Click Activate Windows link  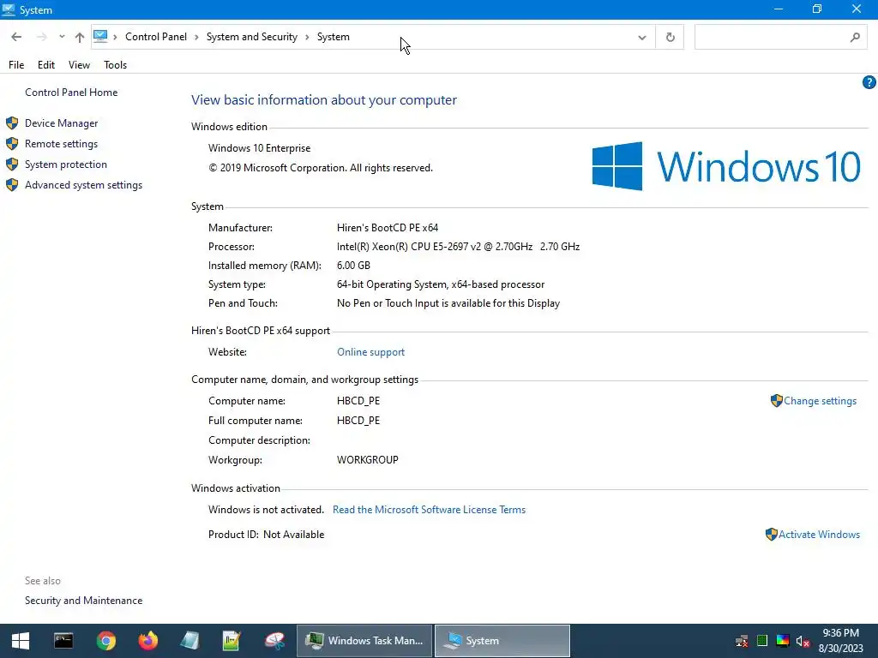(x=819, y=535)
